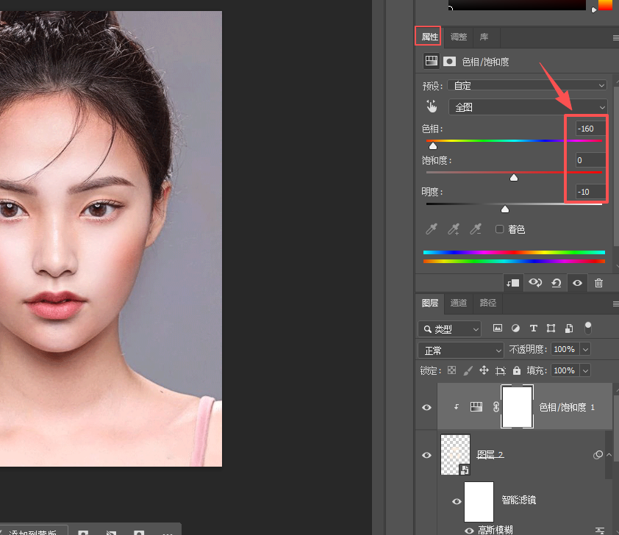Hide the 智能滤镜 smart filter
The height and width of the screenshot is (535, 619).
pos(457,501)
